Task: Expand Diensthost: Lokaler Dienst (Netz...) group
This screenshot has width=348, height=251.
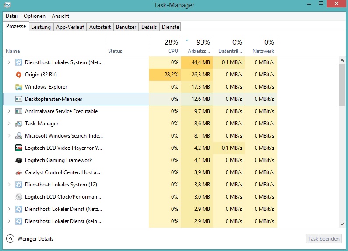Action: click(x=9, y=209)
